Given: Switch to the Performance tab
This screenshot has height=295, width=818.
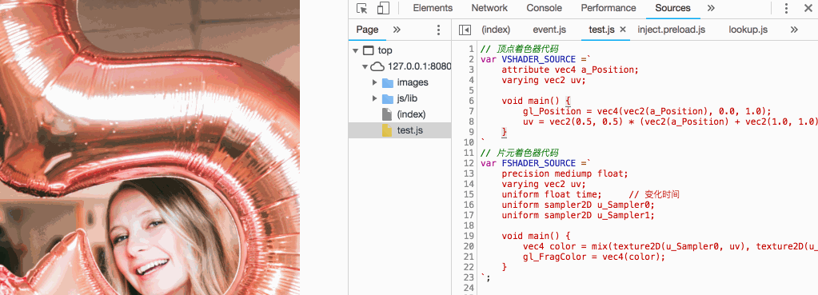Looking at the screenshot, I should click(609, 8).
